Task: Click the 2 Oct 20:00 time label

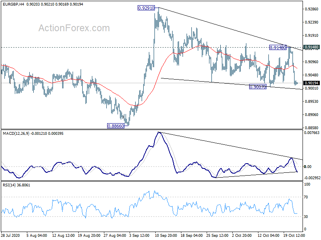Action: 242,235
